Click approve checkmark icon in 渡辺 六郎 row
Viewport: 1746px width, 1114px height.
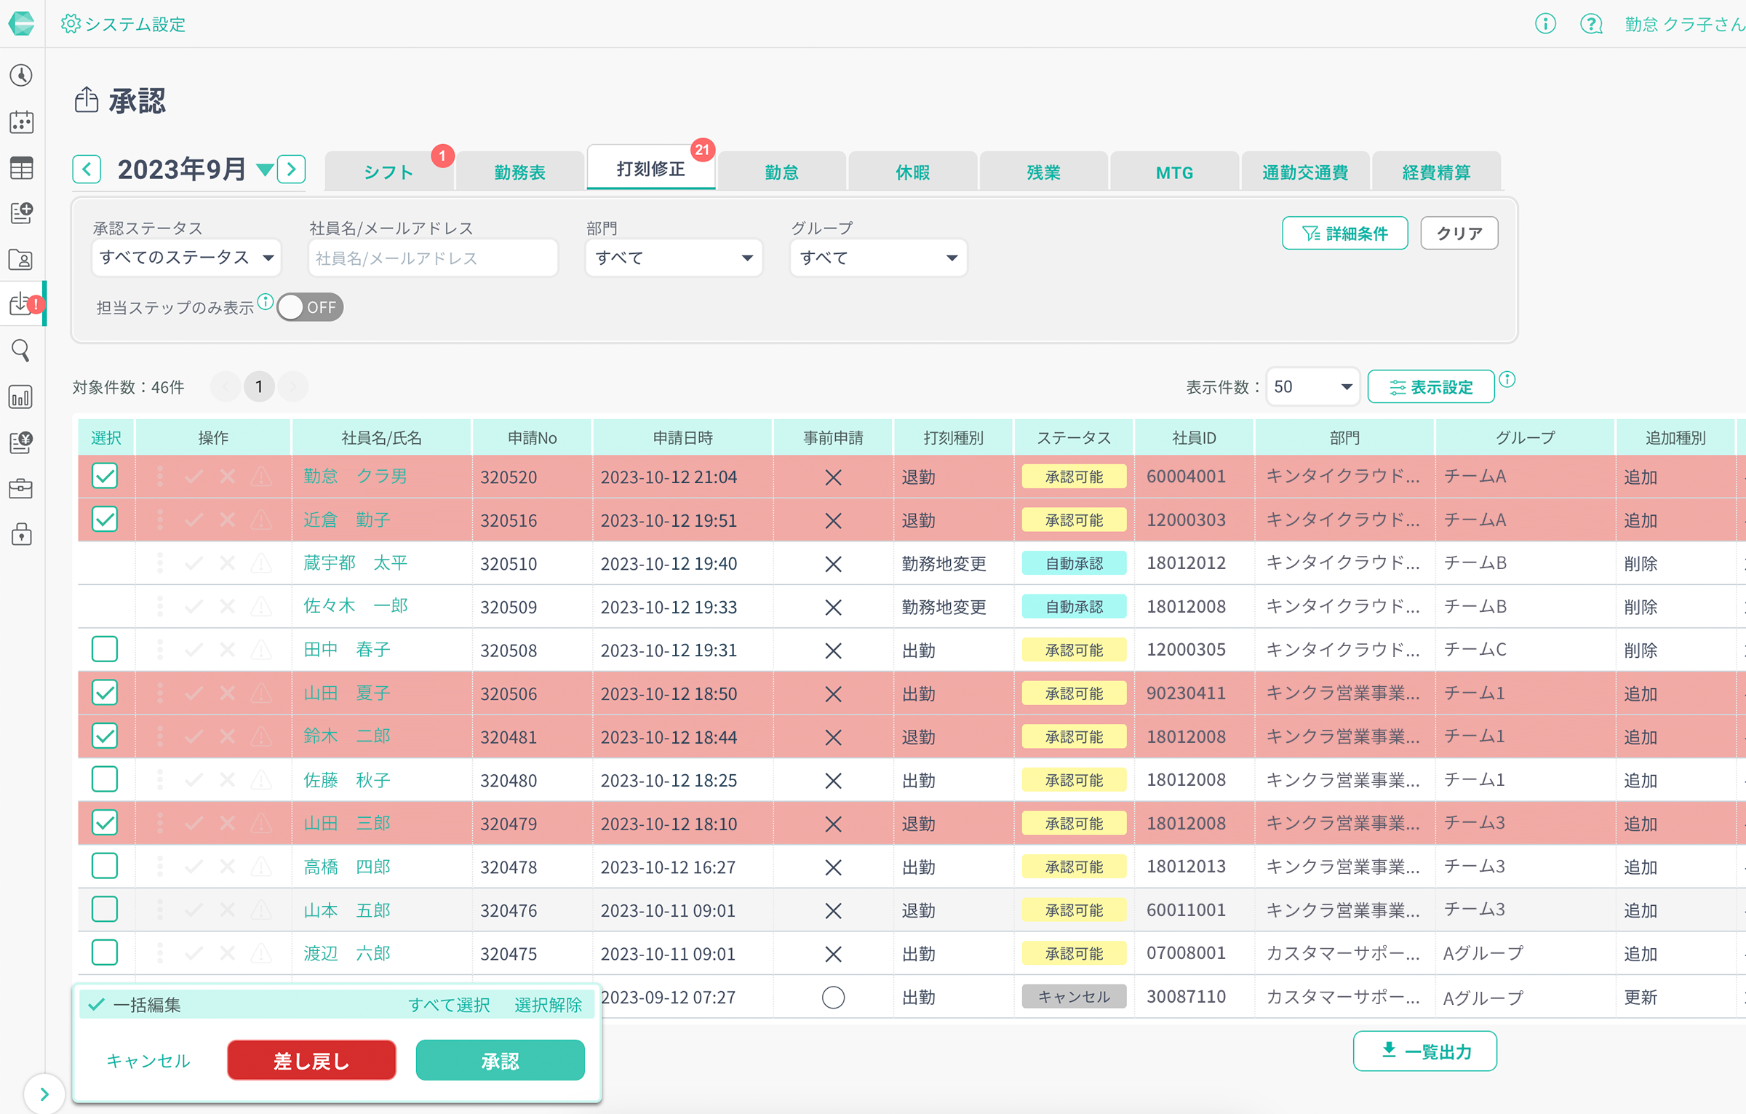194,953
